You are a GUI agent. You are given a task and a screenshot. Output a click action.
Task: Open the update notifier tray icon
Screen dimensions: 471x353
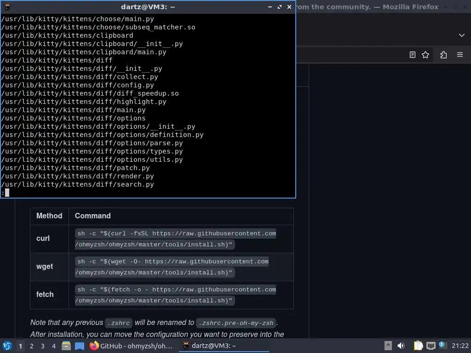pyautogui.click(x=443, y=345)
